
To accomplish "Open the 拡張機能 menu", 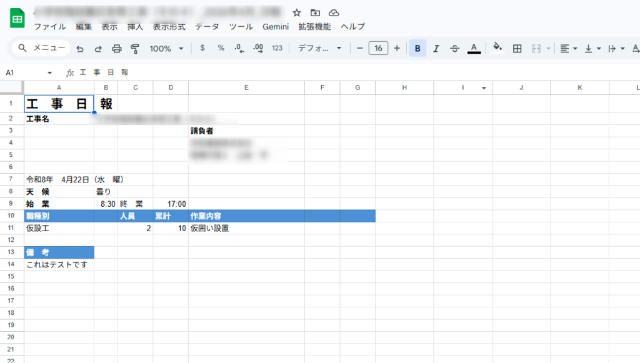I will pos(314,27).
